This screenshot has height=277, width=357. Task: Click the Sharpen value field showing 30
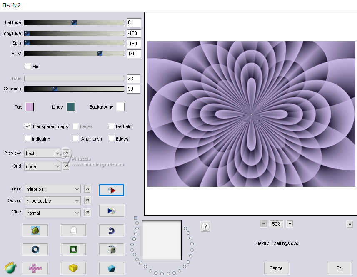coord(133,89)
